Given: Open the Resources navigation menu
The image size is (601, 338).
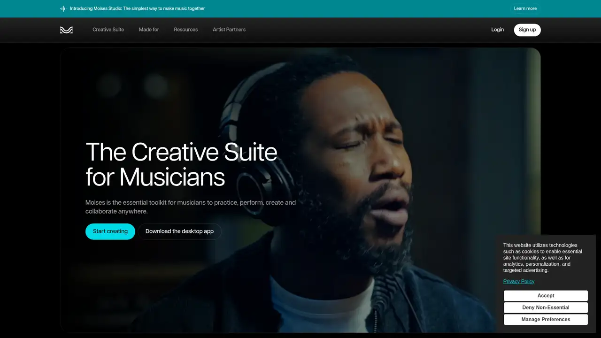Looking at the screenshot, I should (186, 30).
